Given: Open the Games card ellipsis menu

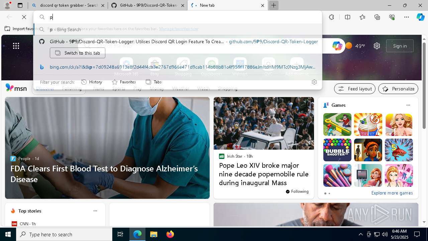Looking at the screenshot, I should (x=408, y=105).
